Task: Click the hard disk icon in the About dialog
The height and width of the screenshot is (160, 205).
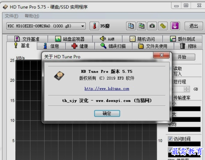Action: coord(59,76)
